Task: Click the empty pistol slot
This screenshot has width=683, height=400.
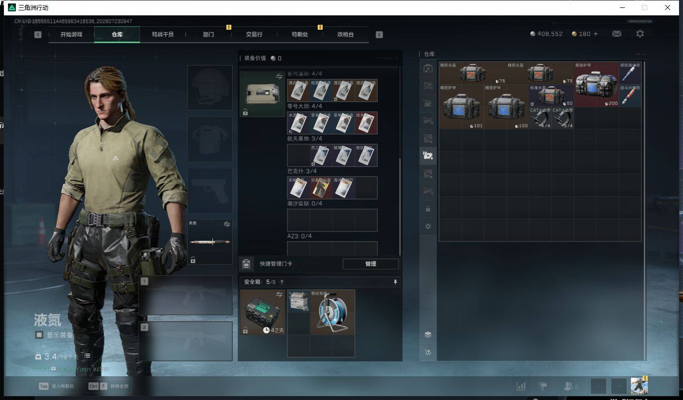Action: tap(210, 191)
